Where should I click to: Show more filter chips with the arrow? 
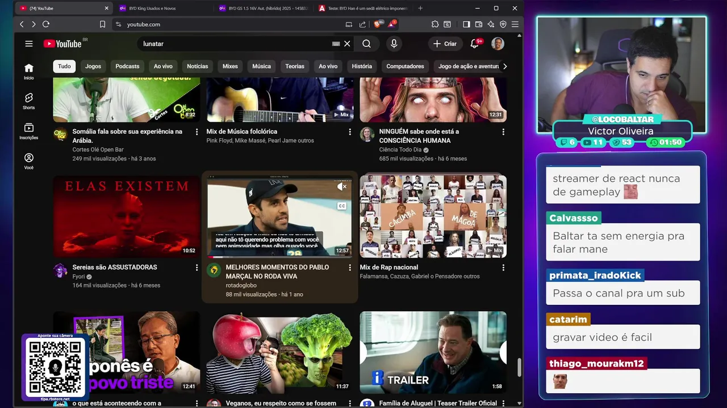coord(505,66)
